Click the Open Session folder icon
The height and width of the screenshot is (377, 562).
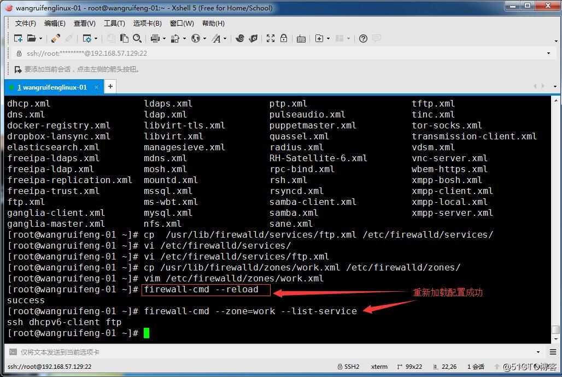(32, 38)
